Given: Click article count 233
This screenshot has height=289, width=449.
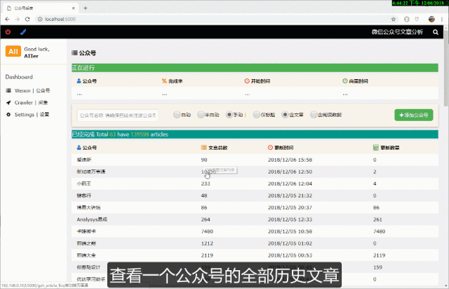Looking at the screenshot, I should tap(206, 183).
